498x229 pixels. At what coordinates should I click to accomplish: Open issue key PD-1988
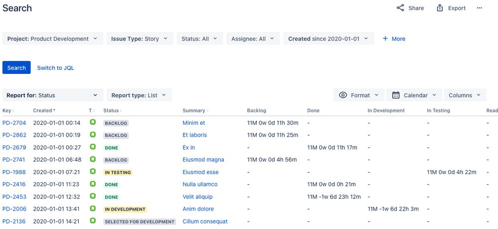pos(14,172)
